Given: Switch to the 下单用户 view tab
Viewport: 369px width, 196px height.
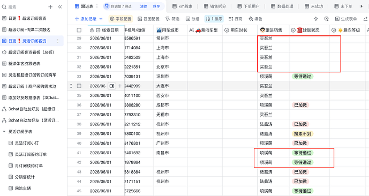Looking at the screenshot, I should pyautogui.click(x=248, y=6).
